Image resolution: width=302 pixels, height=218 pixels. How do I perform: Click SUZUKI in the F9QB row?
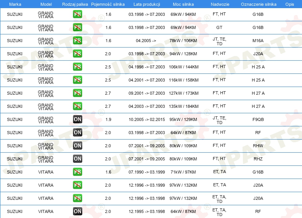click(15, 119)
